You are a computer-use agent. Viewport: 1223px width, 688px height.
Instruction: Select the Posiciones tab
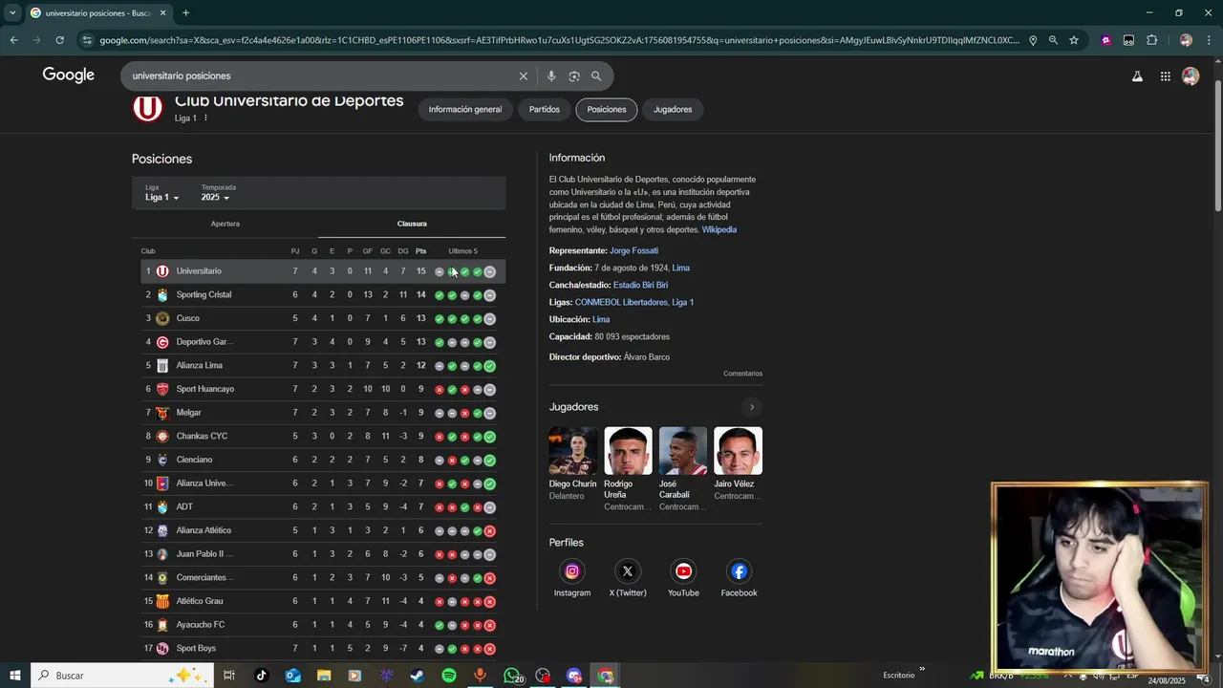(607, 110)
